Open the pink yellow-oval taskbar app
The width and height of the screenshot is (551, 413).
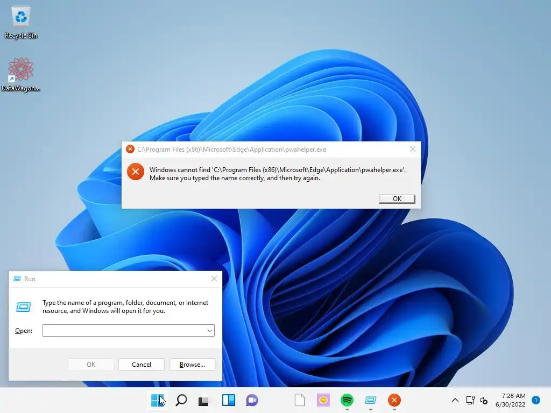coord(323,400)
